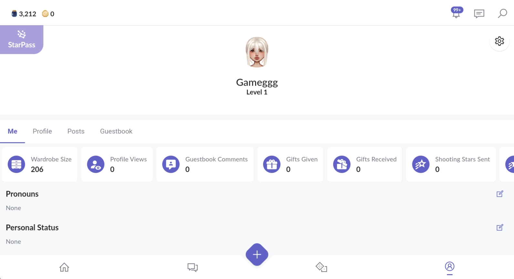The image size is (514, 279).
Task: Open the games dice icon
Action: click(x=321, y=267)
